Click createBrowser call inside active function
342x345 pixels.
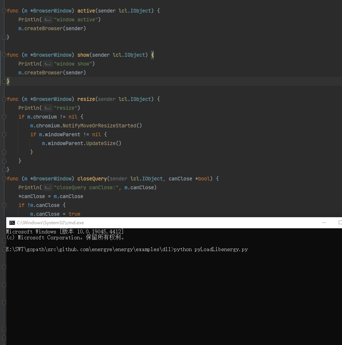[x=43, y=28]
